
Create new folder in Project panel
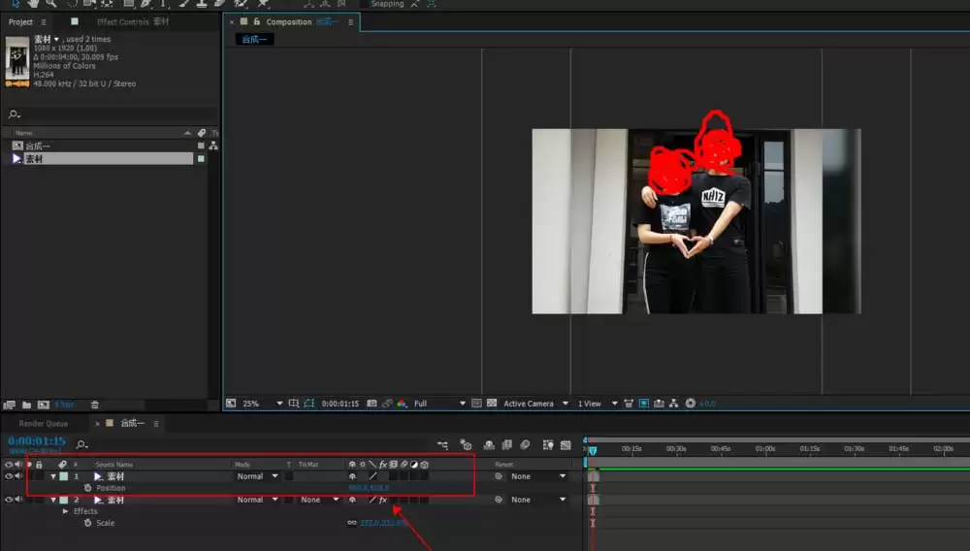(26, 405)
